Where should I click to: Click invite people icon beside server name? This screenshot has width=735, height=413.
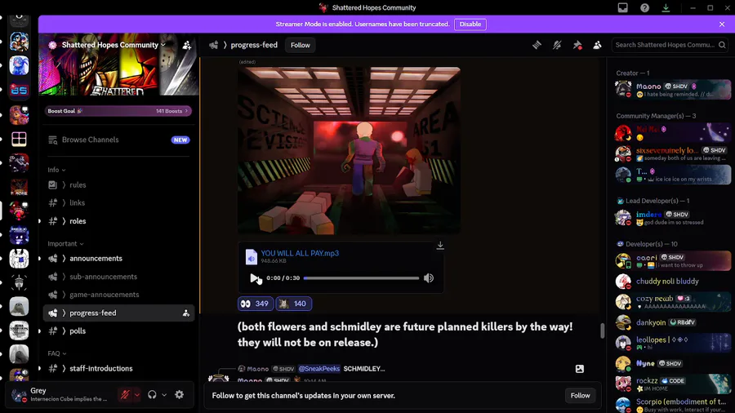186,45
